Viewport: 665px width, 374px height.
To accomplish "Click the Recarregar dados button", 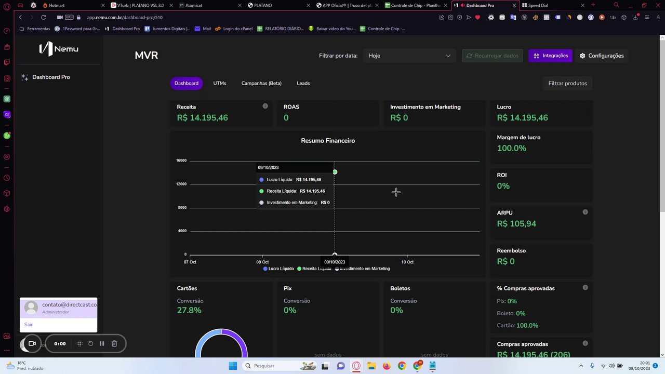I will coord(492,56).
